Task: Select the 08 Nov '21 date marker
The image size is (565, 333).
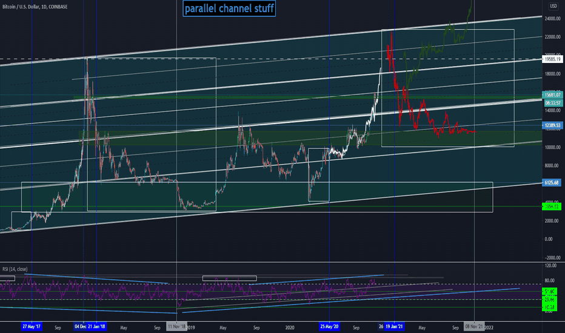Action: coord(474,326)
